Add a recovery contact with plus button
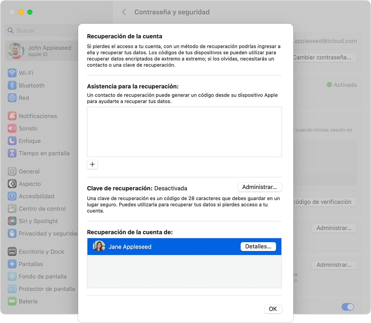The width and height of the screenshot is (371, 323). (92, 164)
